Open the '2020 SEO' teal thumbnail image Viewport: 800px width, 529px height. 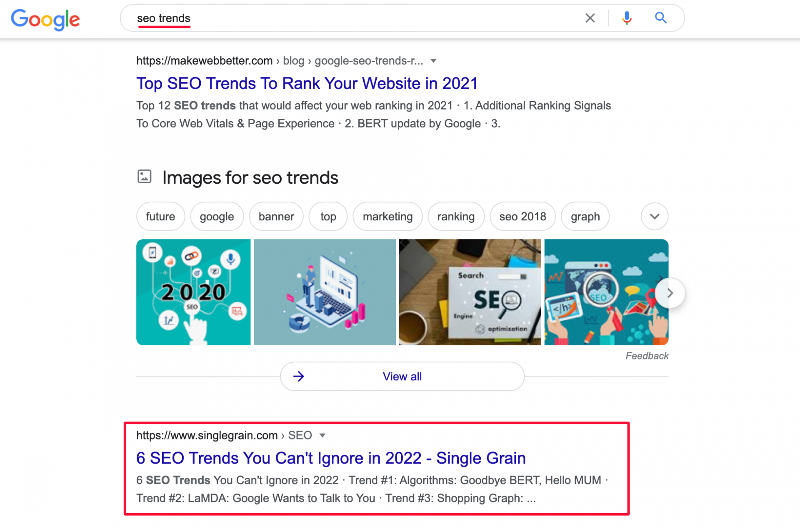tap(193, 292)
